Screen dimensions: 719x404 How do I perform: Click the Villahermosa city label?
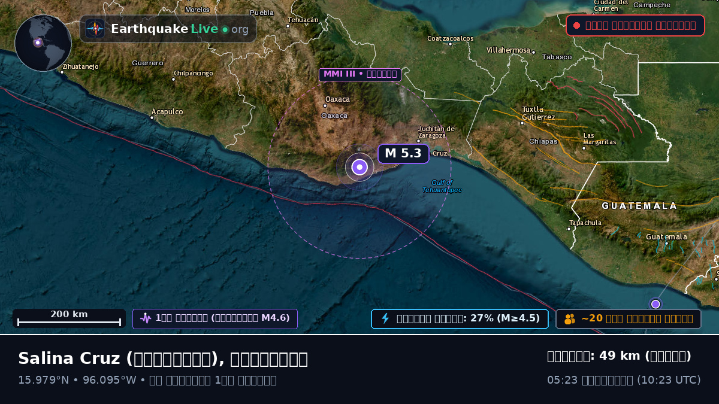click(509, 50)
